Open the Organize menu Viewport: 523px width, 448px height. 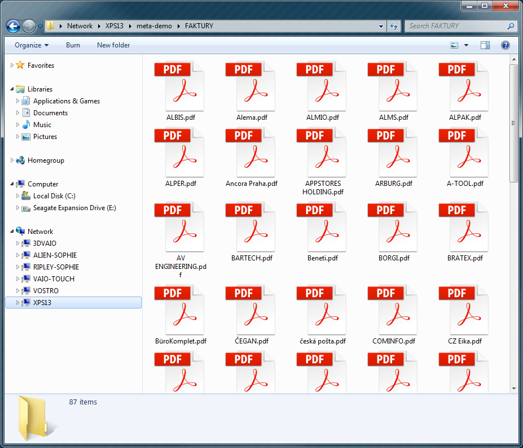tap(32, 45)
